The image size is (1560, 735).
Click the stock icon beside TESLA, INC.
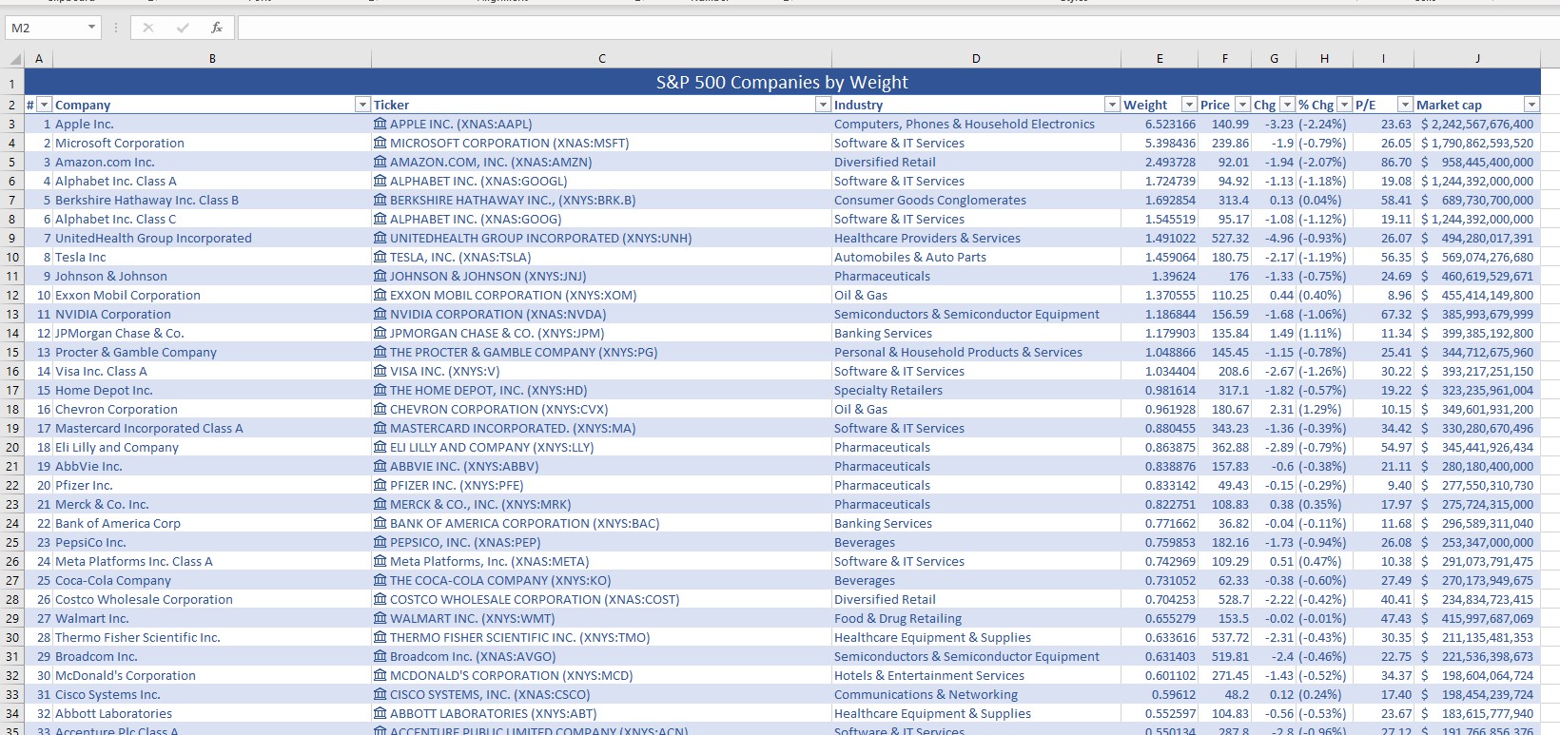pyautogui.click(x=380, y=257)
